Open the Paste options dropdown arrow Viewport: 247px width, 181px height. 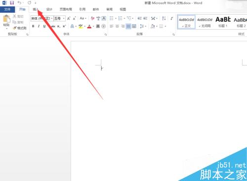[6, 29]
